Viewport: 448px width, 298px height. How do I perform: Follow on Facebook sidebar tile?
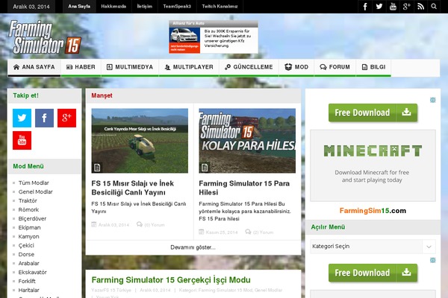[x=44, y=118]
